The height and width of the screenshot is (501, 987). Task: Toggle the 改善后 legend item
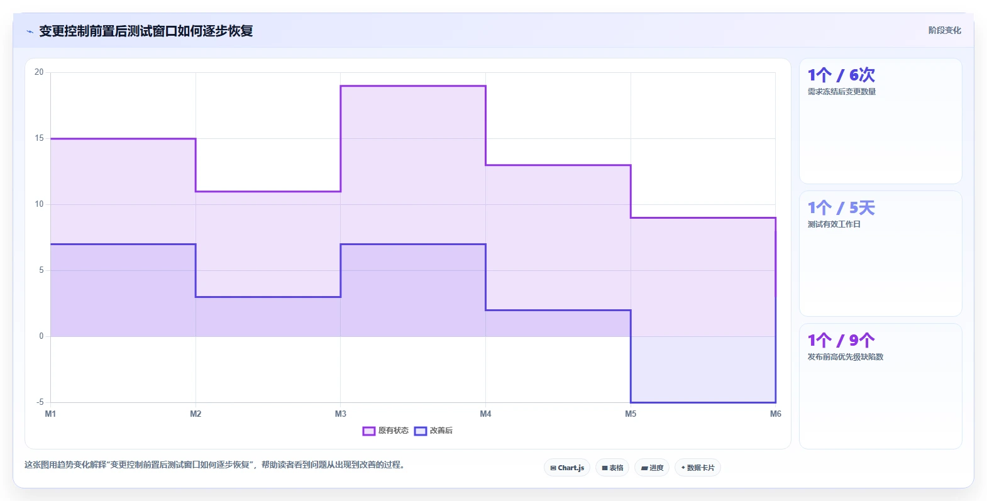(x=433, y=431)
